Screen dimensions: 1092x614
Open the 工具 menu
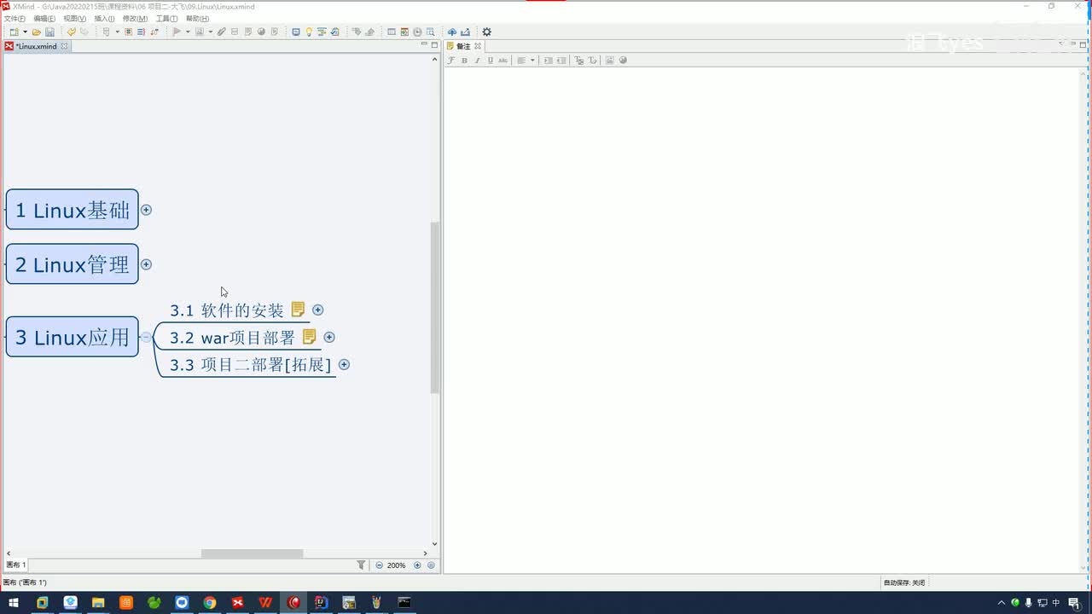pyautogui.click(x=166, y=18)
